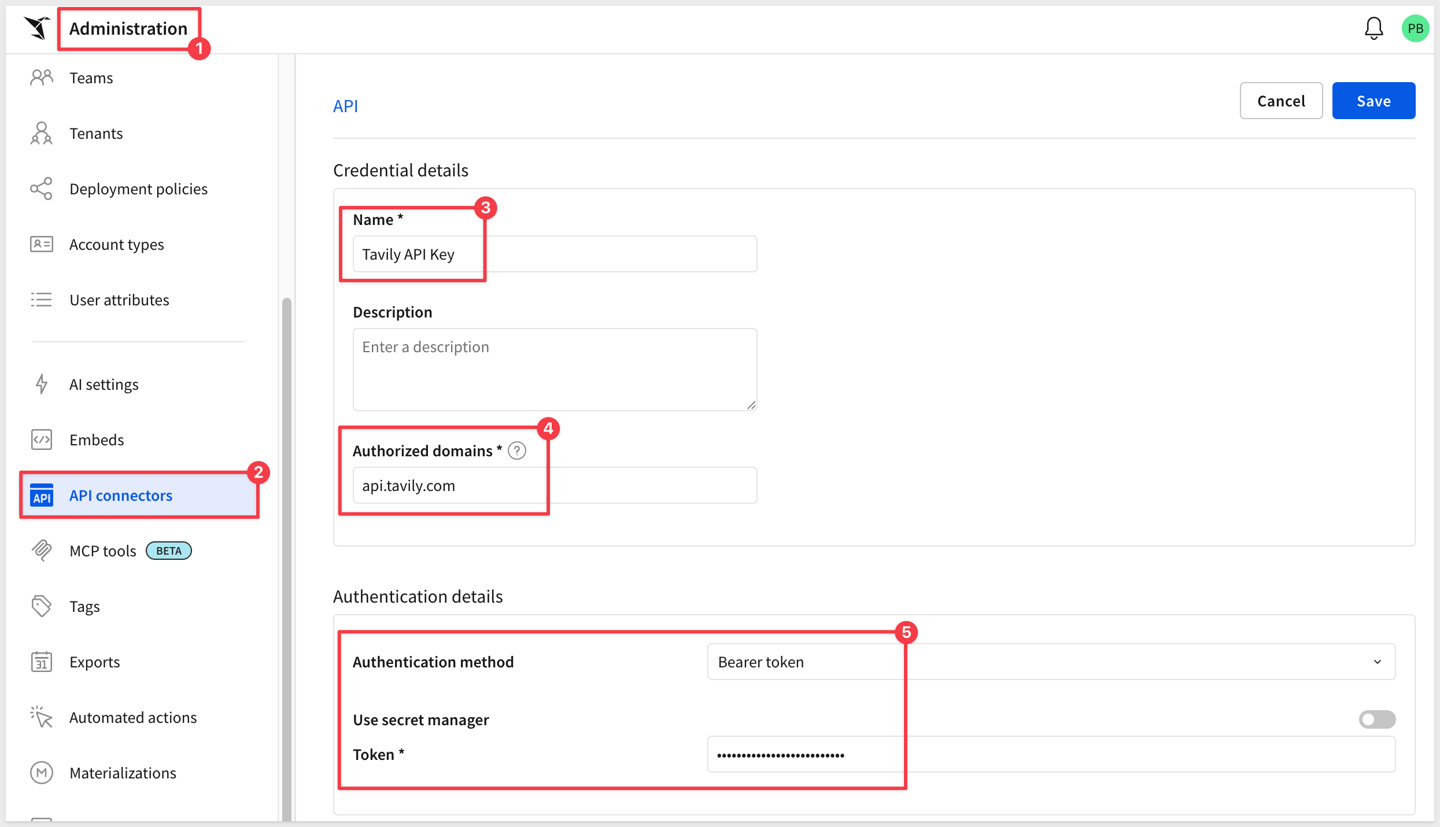The image size is (1440, 827).
Task: Cancel credential editing
Action: tap(1281, 101)
